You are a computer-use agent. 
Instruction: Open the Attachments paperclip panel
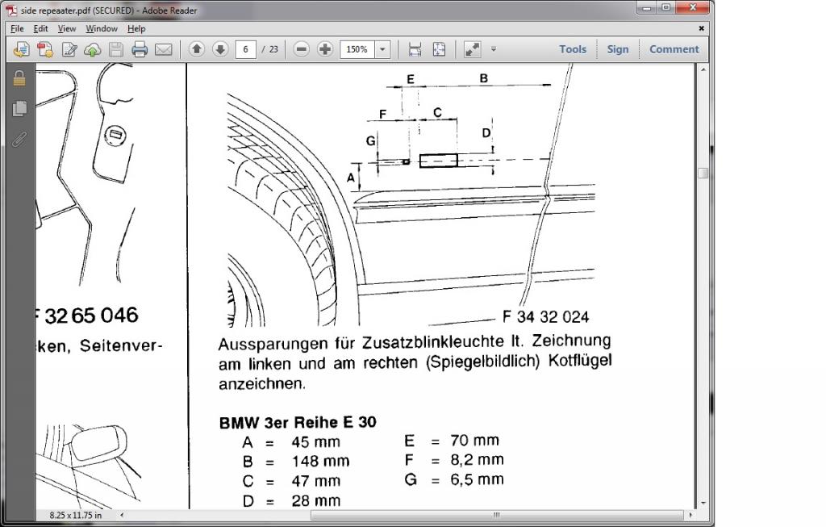click(x=20, y=139)
